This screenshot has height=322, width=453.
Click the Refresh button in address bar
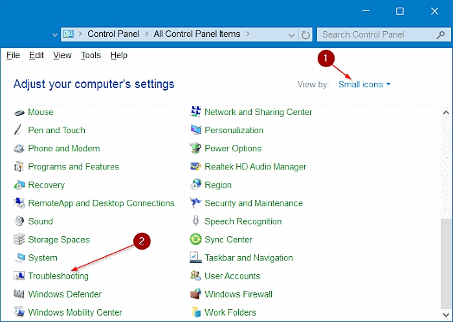tap(305, 34)
